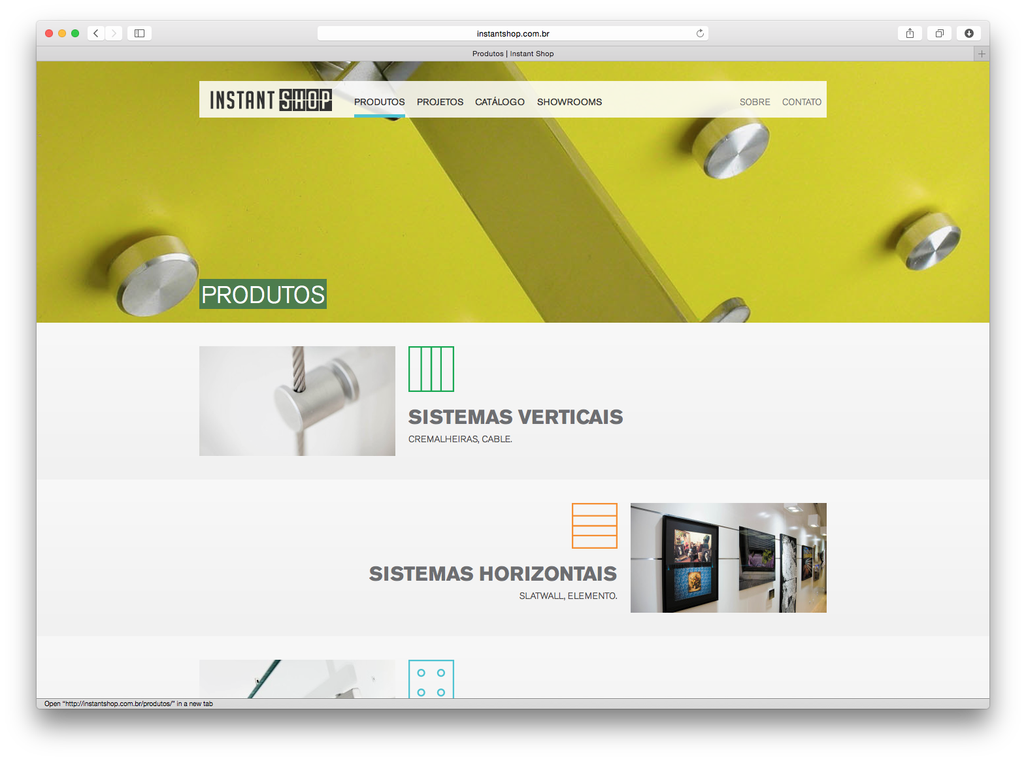Zoom the Safari window with green button
1026x761 pixels.
tap(75, 33)
